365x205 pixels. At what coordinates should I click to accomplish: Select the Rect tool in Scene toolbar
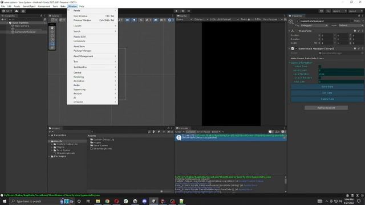(x=52, y=44)
